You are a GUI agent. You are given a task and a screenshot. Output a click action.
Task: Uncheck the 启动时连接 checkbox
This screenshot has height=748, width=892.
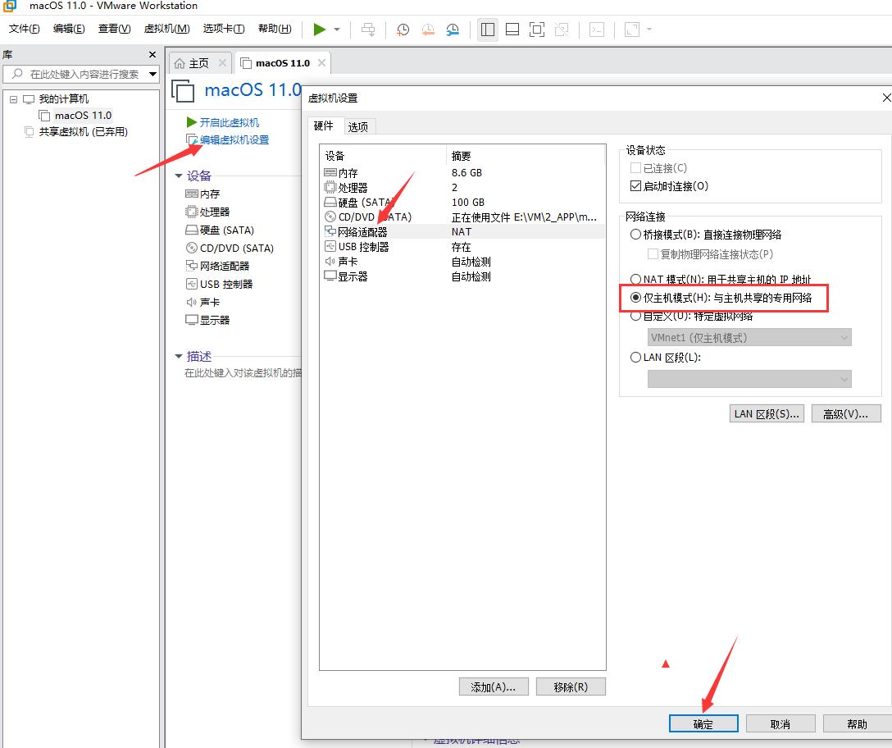[635, 186]
